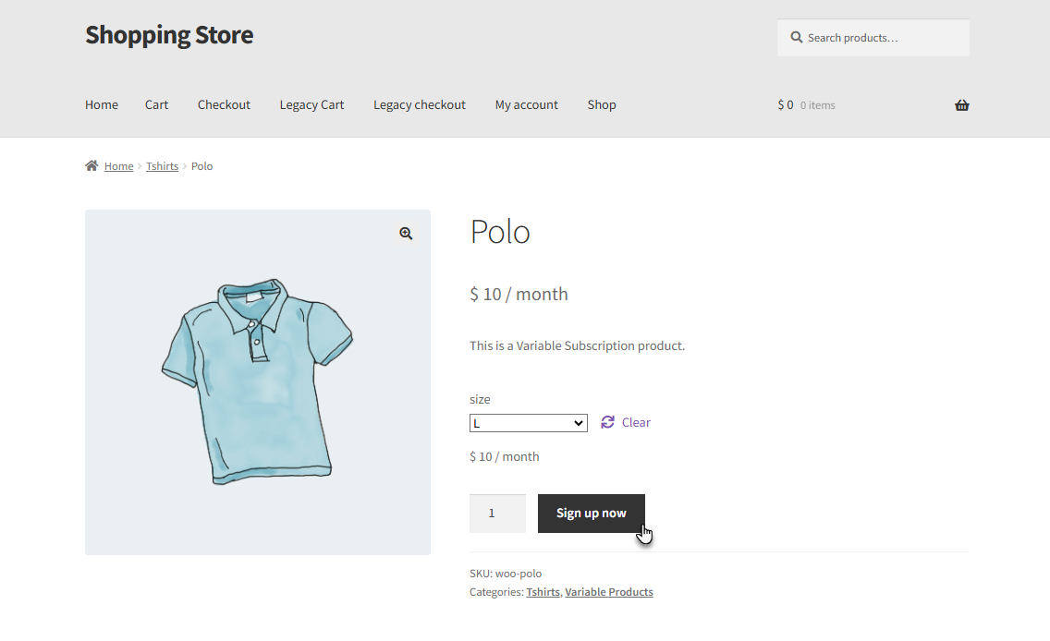
Task: Open Legacy Cart in navigation
Action: (311, 104)
